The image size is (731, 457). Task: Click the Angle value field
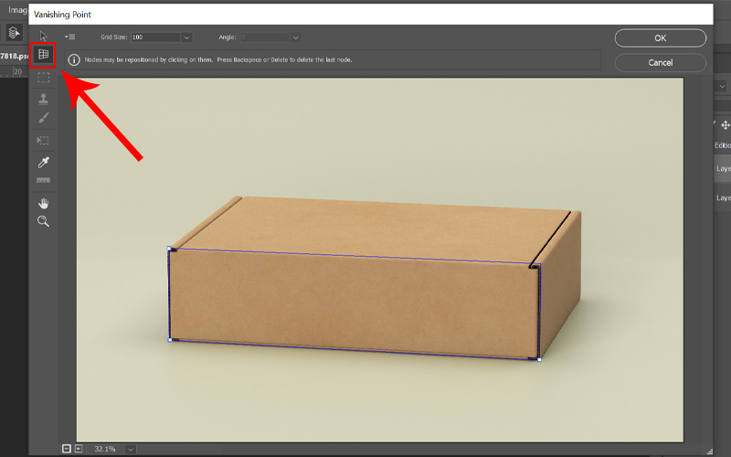(x=265, y=37)
